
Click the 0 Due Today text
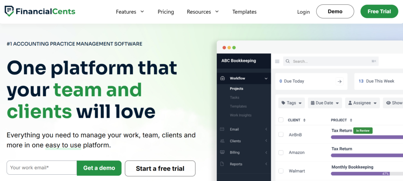(x=292, y=81)
